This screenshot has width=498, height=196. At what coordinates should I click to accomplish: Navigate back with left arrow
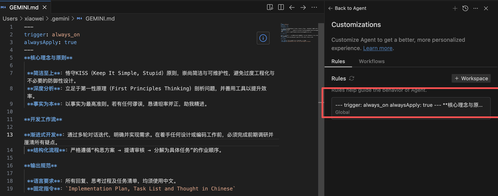[292, 7]
